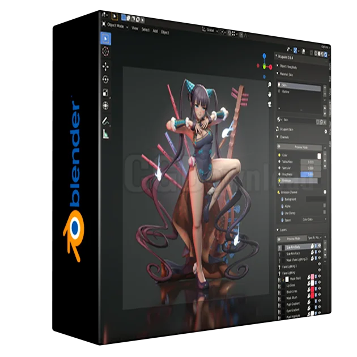The image size is (357, 357).
Task: Click gear icon beside Emission Channel
Action: [x=325, y=192]
